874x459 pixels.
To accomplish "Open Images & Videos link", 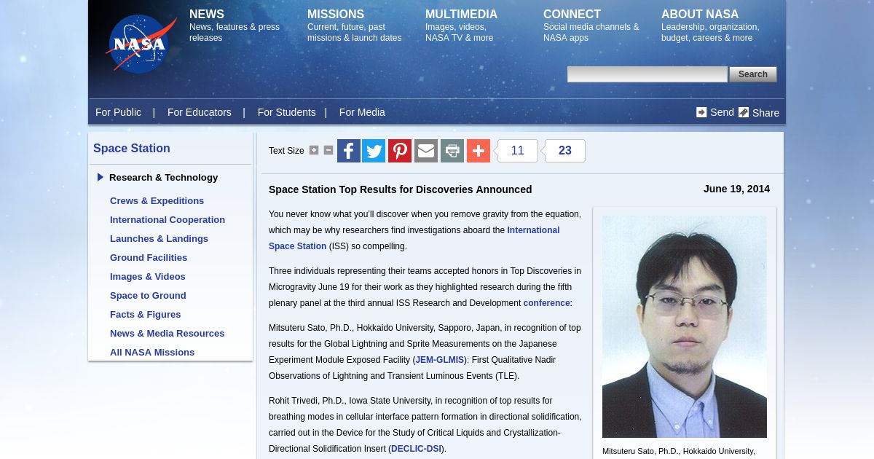I will 148,276.
